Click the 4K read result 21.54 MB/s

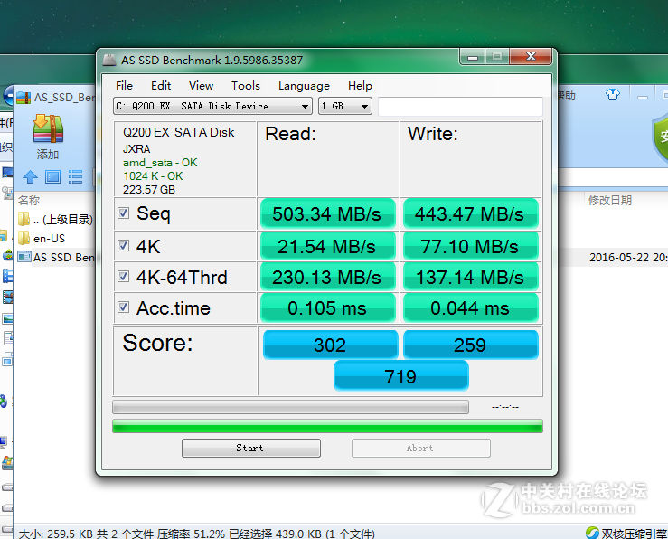pyautogui.click(x=327, y=246)
